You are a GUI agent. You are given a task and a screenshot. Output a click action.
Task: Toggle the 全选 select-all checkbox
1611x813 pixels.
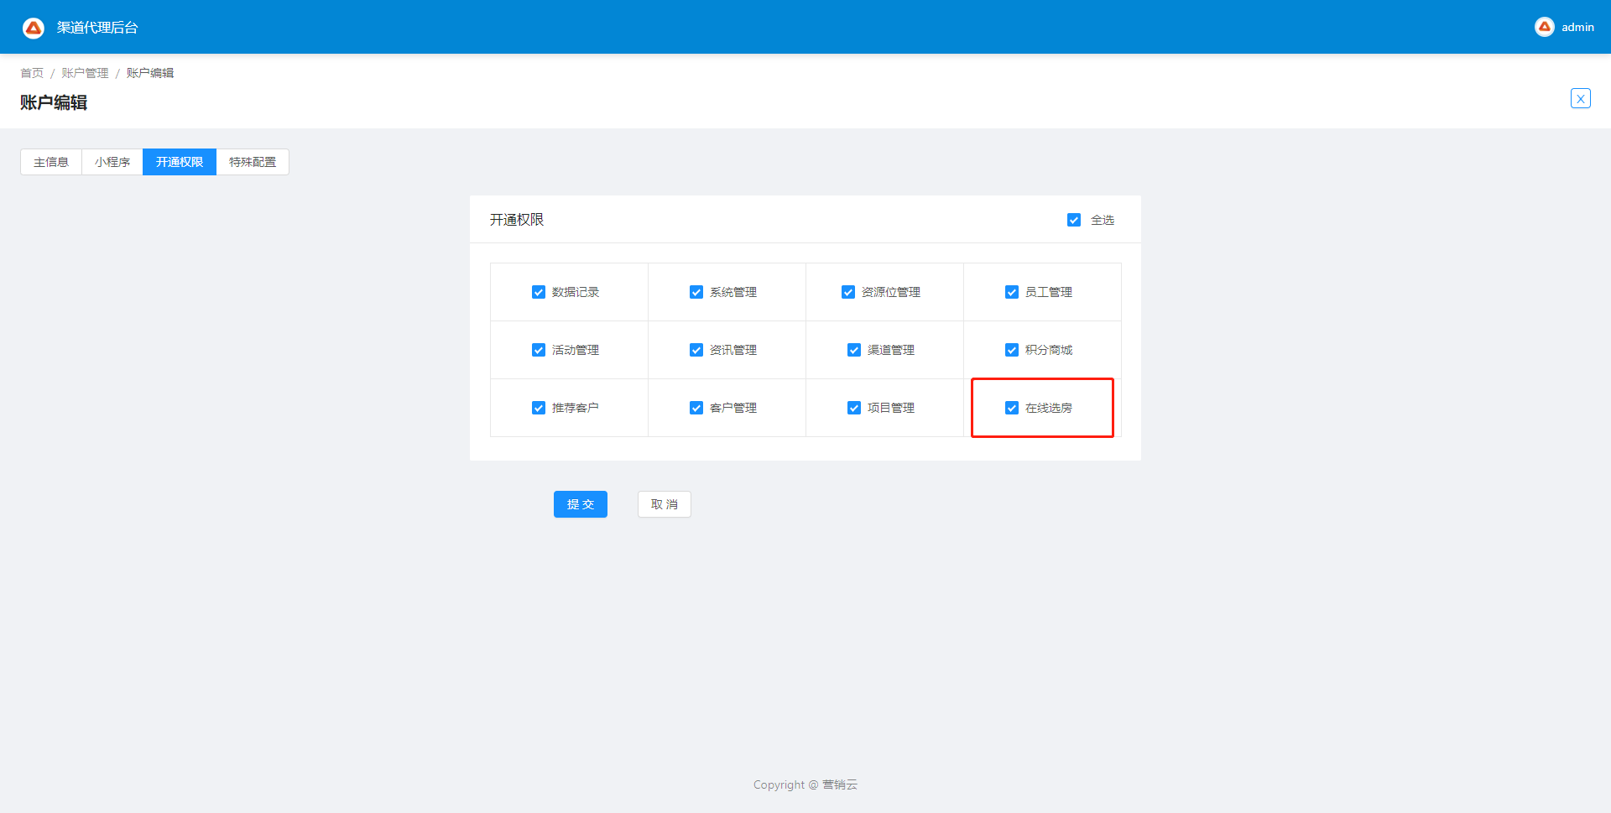point(1074,220)
